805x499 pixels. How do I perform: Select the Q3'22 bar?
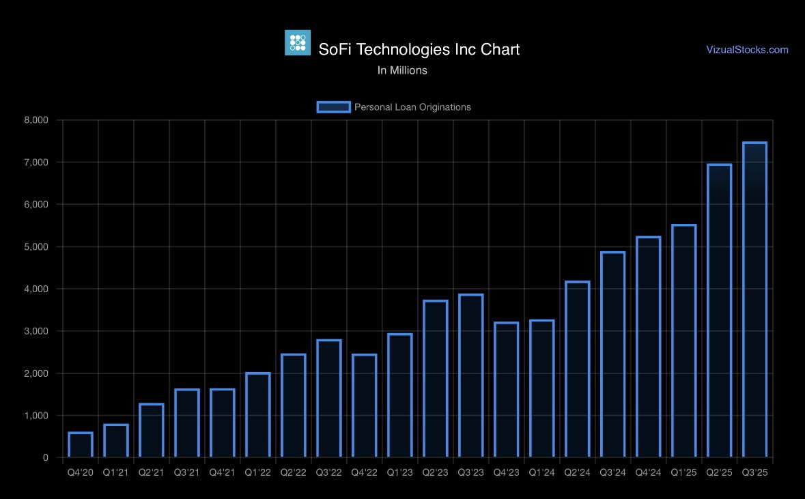point(329,399)
